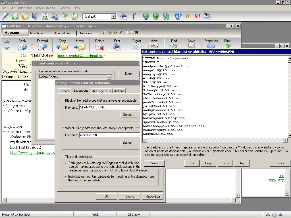Click Copy button in blacklist editor

click(x=209, y=163)
